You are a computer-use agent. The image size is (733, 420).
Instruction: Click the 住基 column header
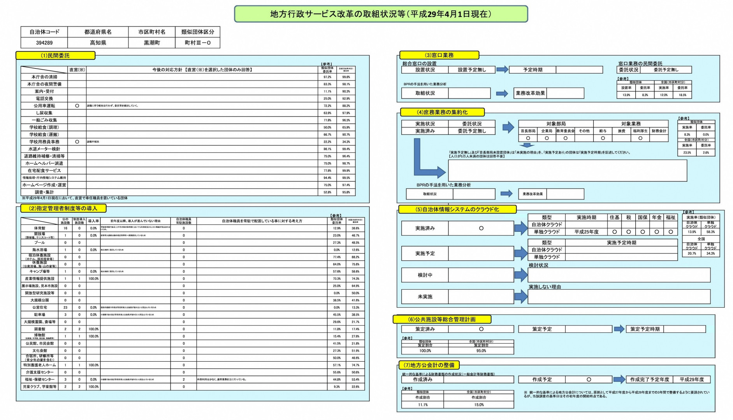pyautogui.click(x=615, y=217)
